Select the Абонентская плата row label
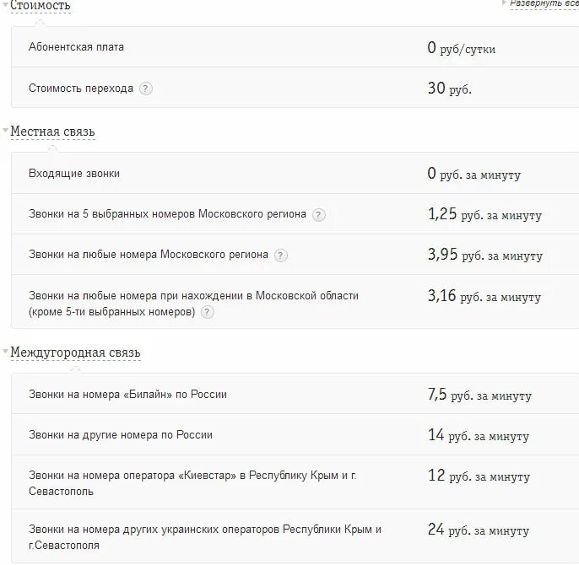The height and width of the screenshot is (565, 579). pyautogui.click(x=76, y=47)
